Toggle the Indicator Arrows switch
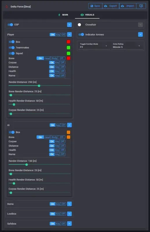150x232 pixels. pos(81,35)
